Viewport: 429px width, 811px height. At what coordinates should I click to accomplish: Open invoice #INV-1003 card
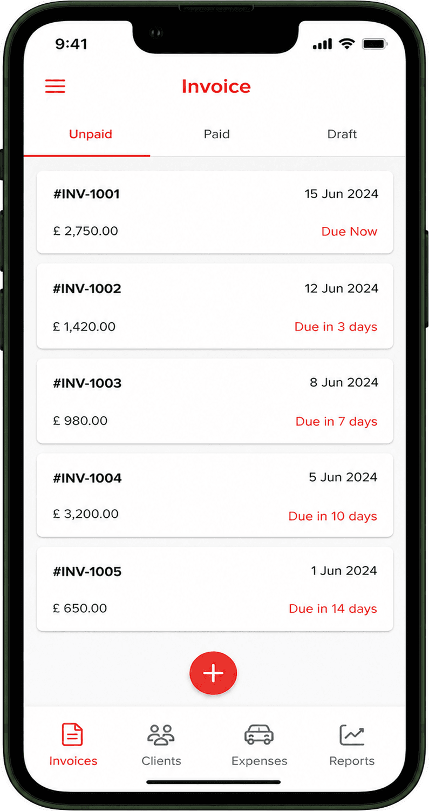pyautogui.click(x=215, y=401)
